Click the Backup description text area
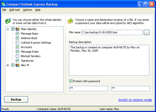Viewport: 156px width, 112px height. (x=109, y=60)
